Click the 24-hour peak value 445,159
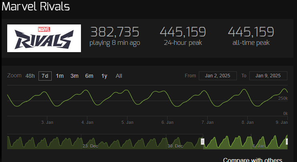Viewport: 297px width, 162px height. [x=183, y=32]
